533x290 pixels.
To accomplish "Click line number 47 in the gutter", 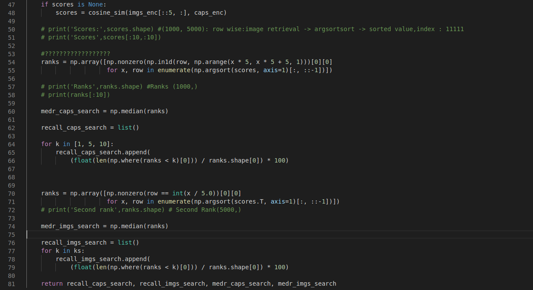I will coord(11,4).
